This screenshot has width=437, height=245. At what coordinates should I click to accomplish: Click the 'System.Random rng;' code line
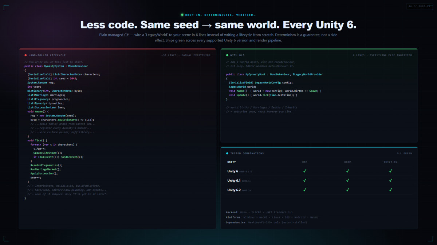point(41,83)
